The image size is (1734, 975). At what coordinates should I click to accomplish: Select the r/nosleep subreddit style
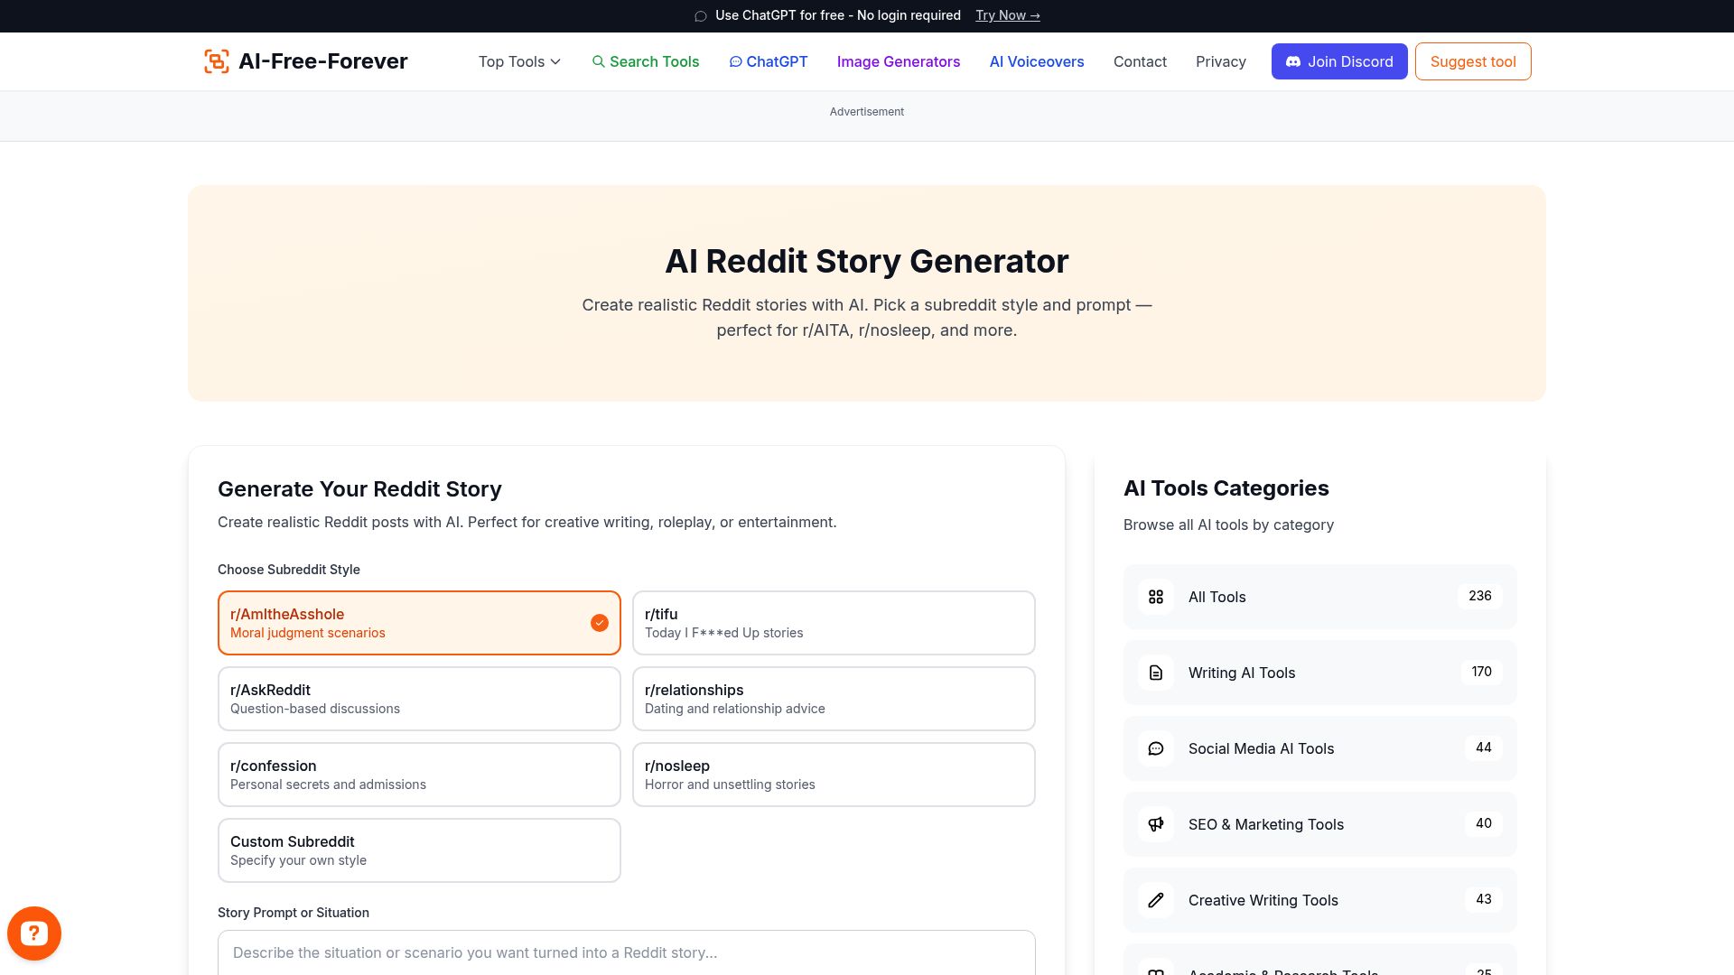pos(833,774)
